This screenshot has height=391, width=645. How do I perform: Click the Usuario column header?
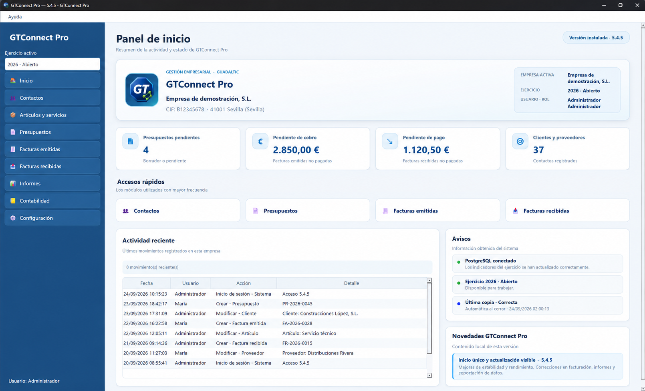click(190, 283)
